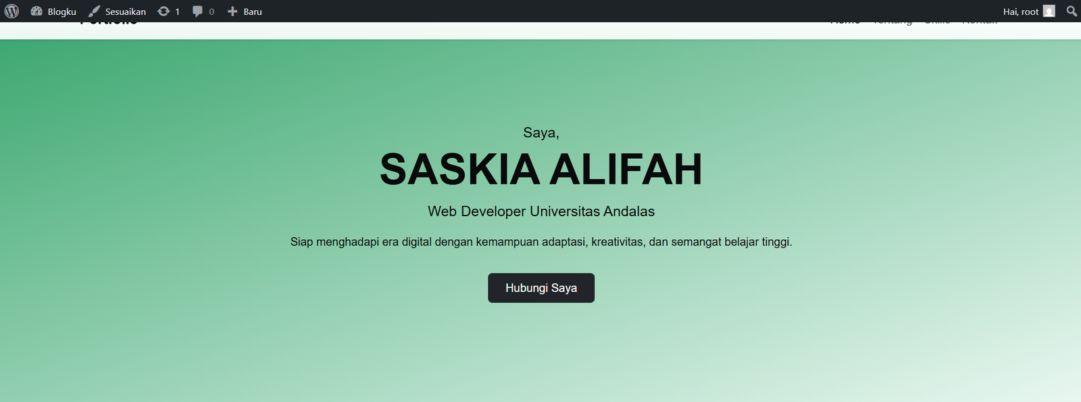Click the plus icon next to Baru
Image resolution: width=1081 pixels, height=402 pixels.
232,11
